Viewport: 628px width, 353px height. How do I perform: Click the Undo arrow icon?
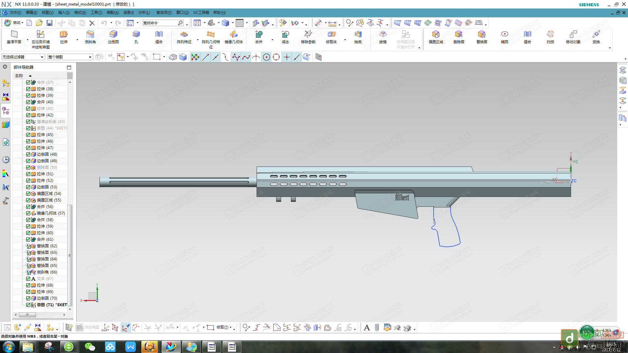pos(104,23)
